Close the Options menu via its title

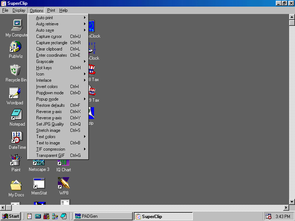click(x=37, y=11)
